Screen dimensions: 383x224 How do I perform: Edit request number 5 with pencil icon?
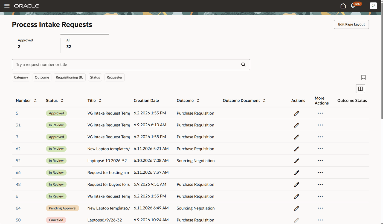(297, 113)
